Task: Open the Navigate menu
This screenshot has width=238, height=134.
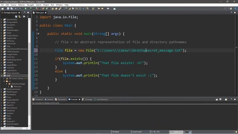Action: coord(30,5)
